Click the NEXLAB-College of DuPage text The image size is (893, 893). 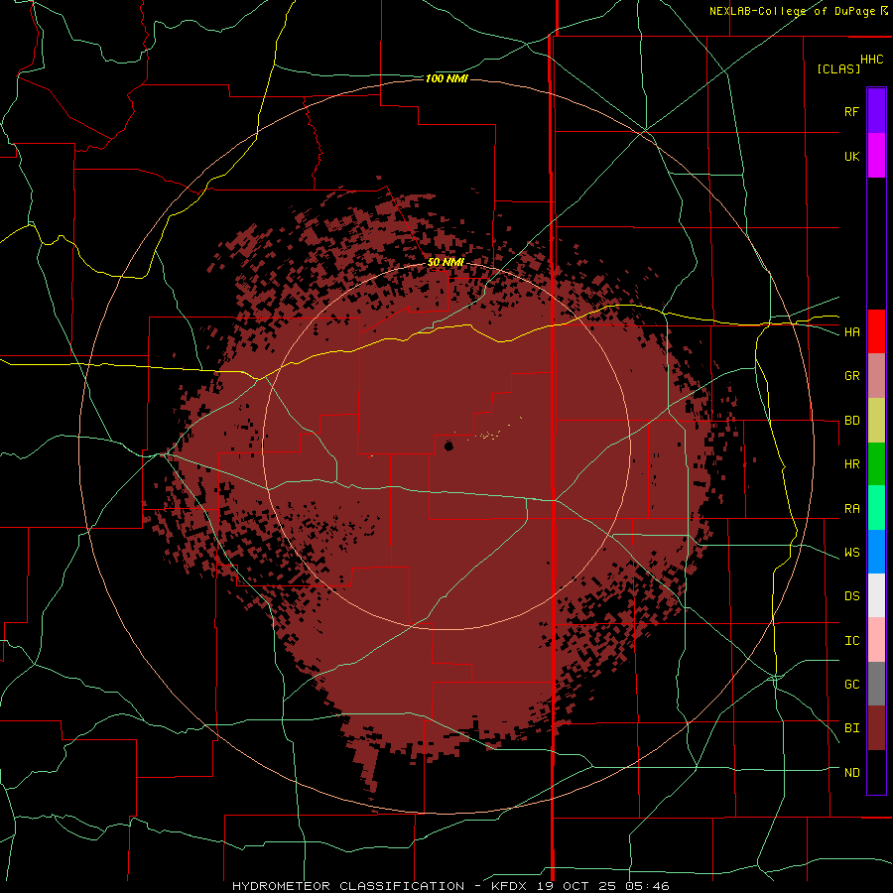793,11
